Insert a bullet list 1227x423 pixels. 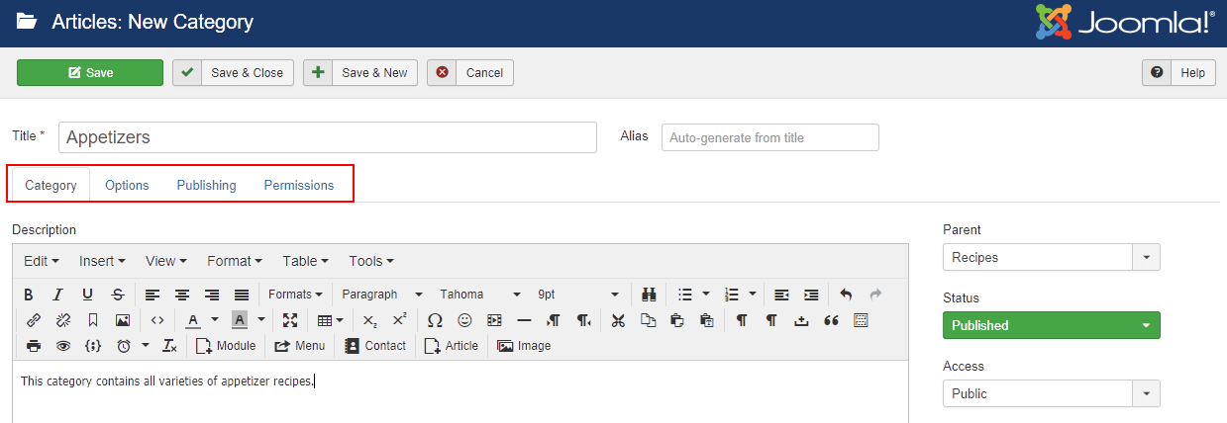click(x=685, y=295)
